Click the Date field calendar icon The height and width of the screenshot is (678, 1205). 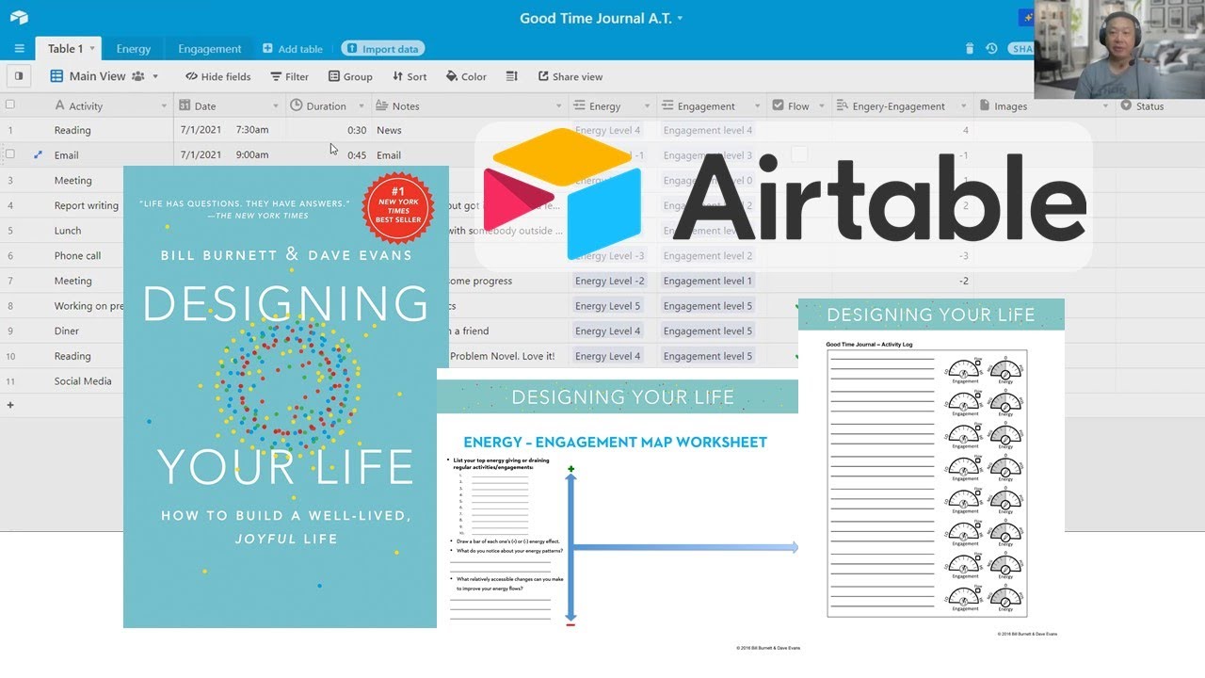(x=185, y=105)
